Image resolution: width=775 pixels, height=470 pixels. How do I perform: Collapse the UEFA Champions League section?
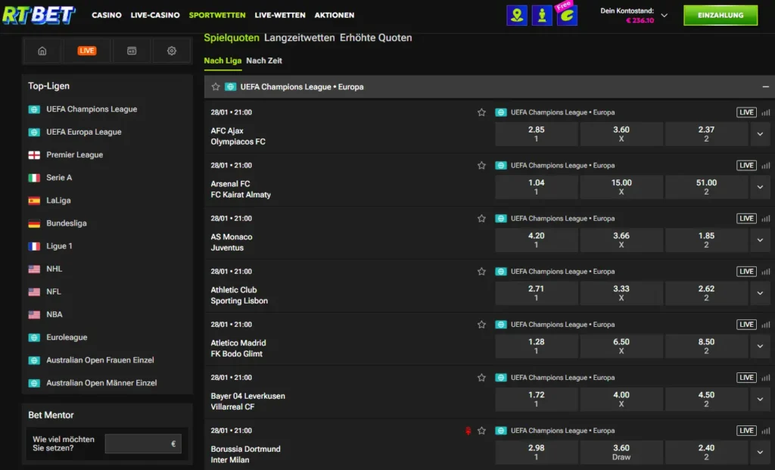click(x=766, y=86)
